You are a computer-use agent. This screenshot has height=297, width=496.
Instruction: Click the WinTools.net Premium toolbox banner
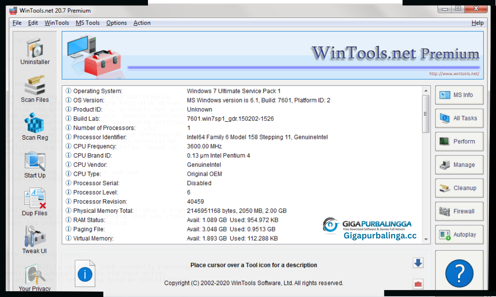point(273,55)
